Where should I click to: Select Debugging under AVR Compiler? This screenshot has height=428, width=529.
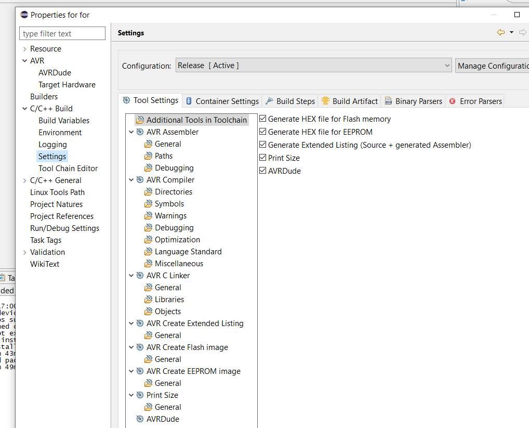pos(174,228)
